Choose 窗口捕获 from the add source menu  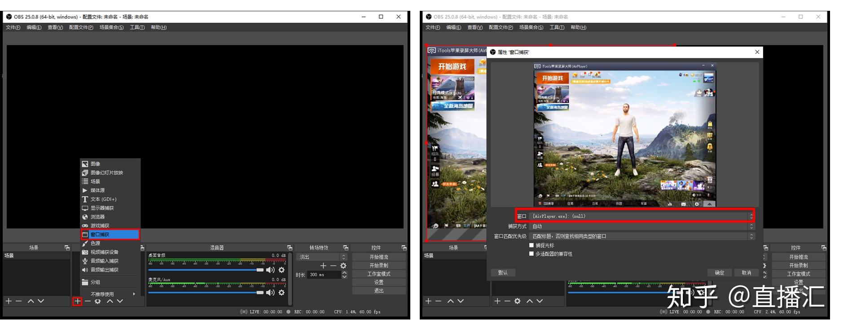[x=110, y=234]
